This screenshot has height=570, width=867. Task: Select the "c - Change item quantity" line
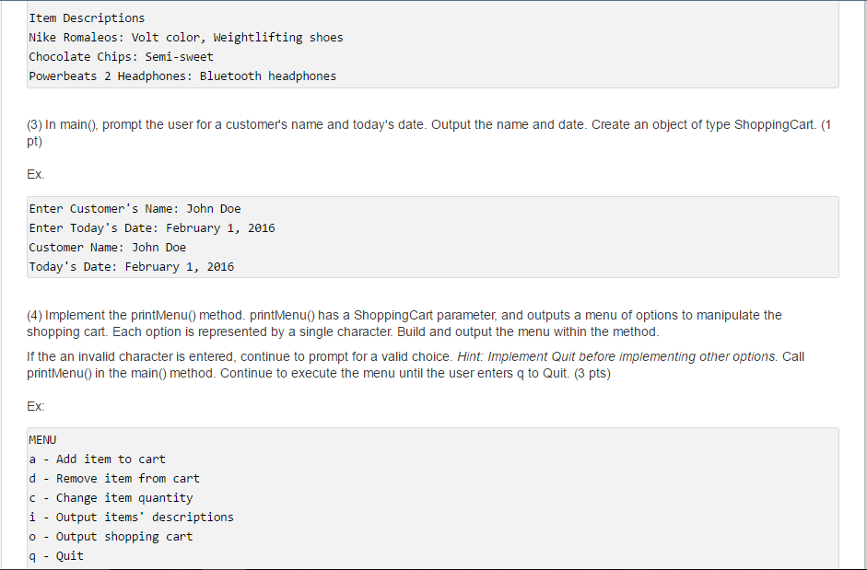tap(111, 498)
